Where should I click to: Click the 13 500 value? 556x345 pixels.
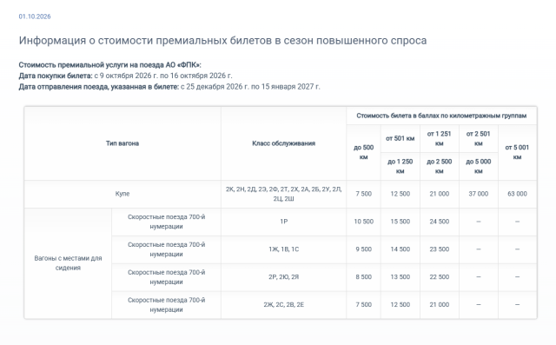(x=400, y=277)
